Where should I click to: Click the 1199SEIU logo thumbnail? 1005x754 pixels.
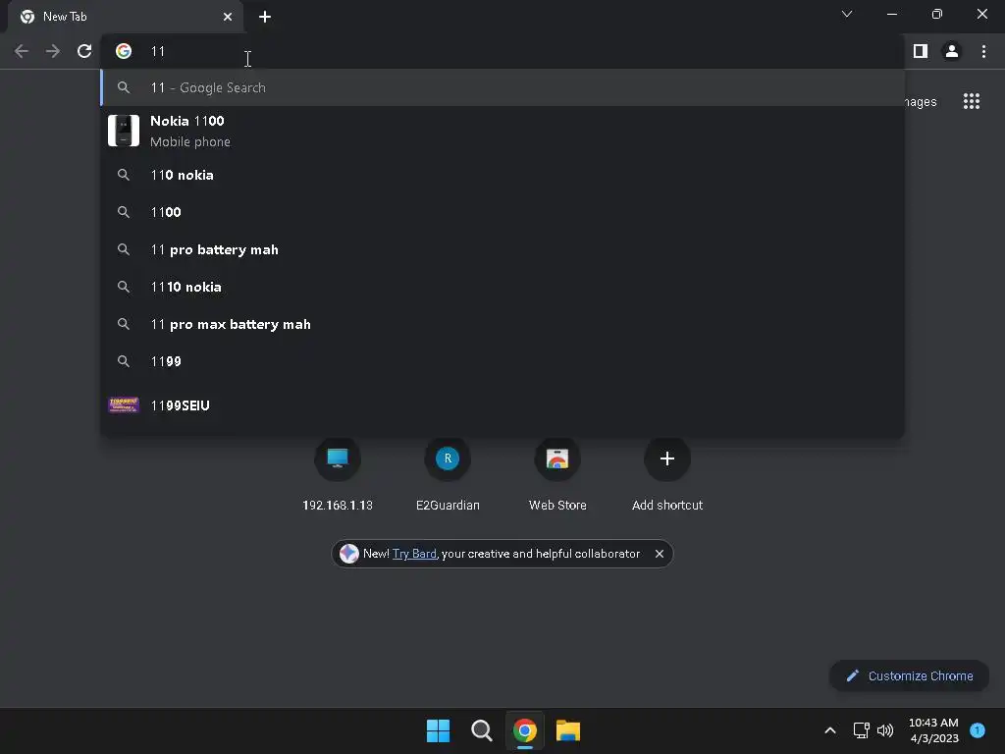pos(124,405)
